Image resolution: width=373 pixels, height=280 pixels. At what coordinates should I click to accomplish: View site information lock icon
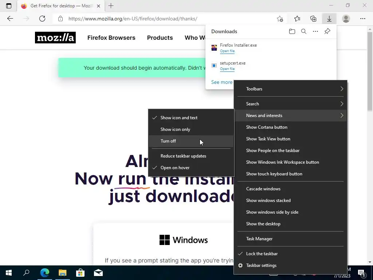click(60, 19)
